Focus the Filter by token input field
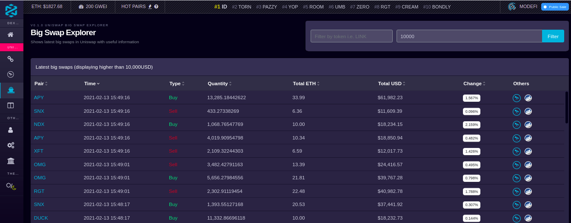The height and width of the screenshot is (223, 571). pos(351,36)
